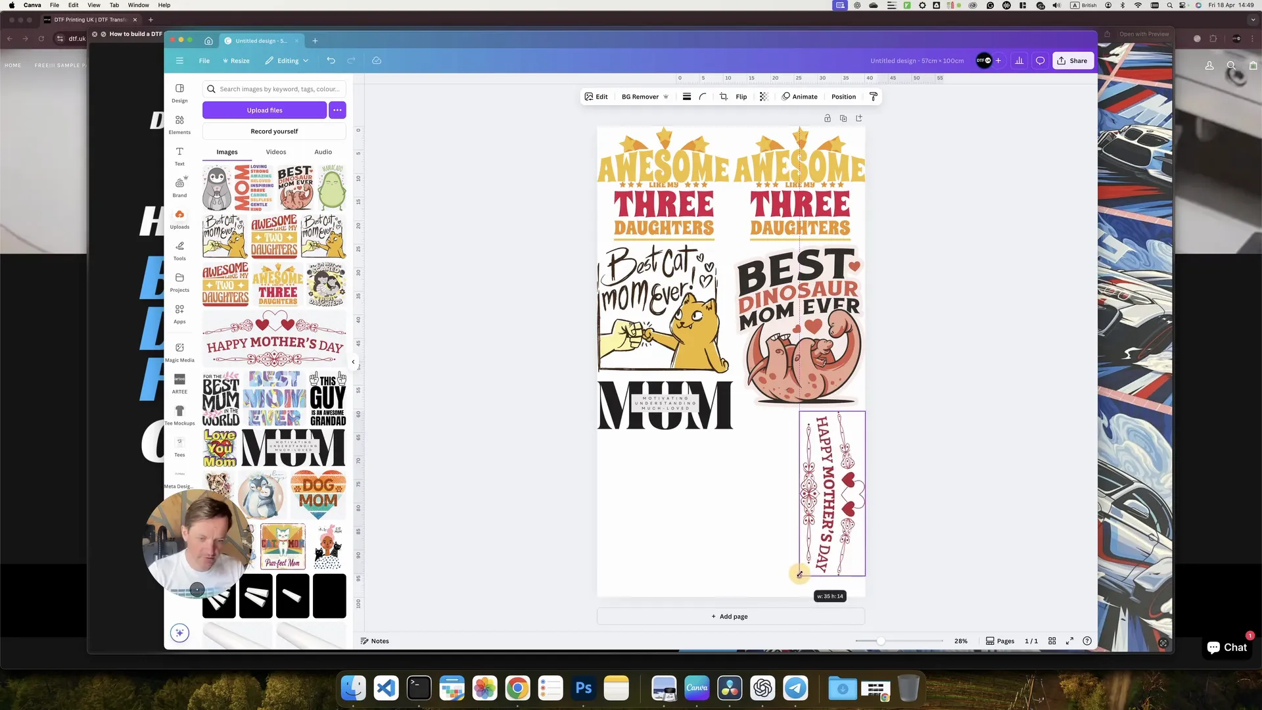
Task: Click the Canva assistant sparkle icon
Action: (179, 633)
